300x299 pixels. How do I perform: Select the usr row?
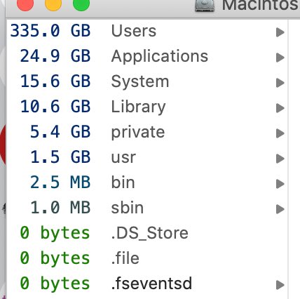pyautogui.click(x=147, y=157)
